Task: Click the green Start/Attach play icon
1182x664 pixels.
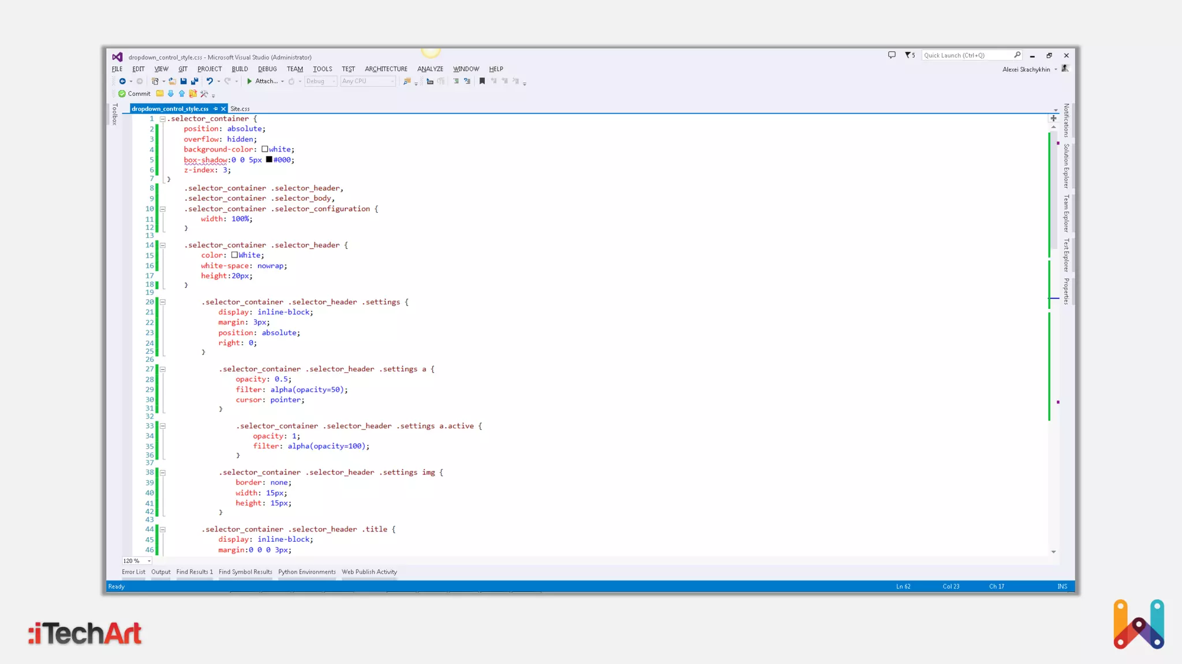Action: (249, 81)
